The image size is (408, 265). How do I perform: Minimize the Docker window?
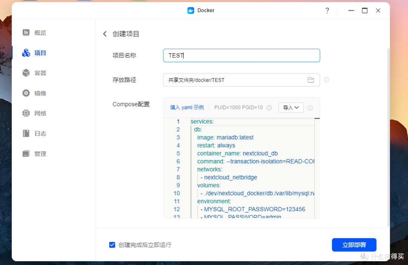351,11
